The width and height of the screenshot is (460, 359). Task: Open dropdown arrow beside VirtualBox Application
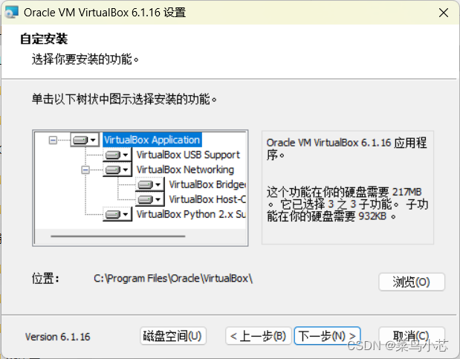93,140
